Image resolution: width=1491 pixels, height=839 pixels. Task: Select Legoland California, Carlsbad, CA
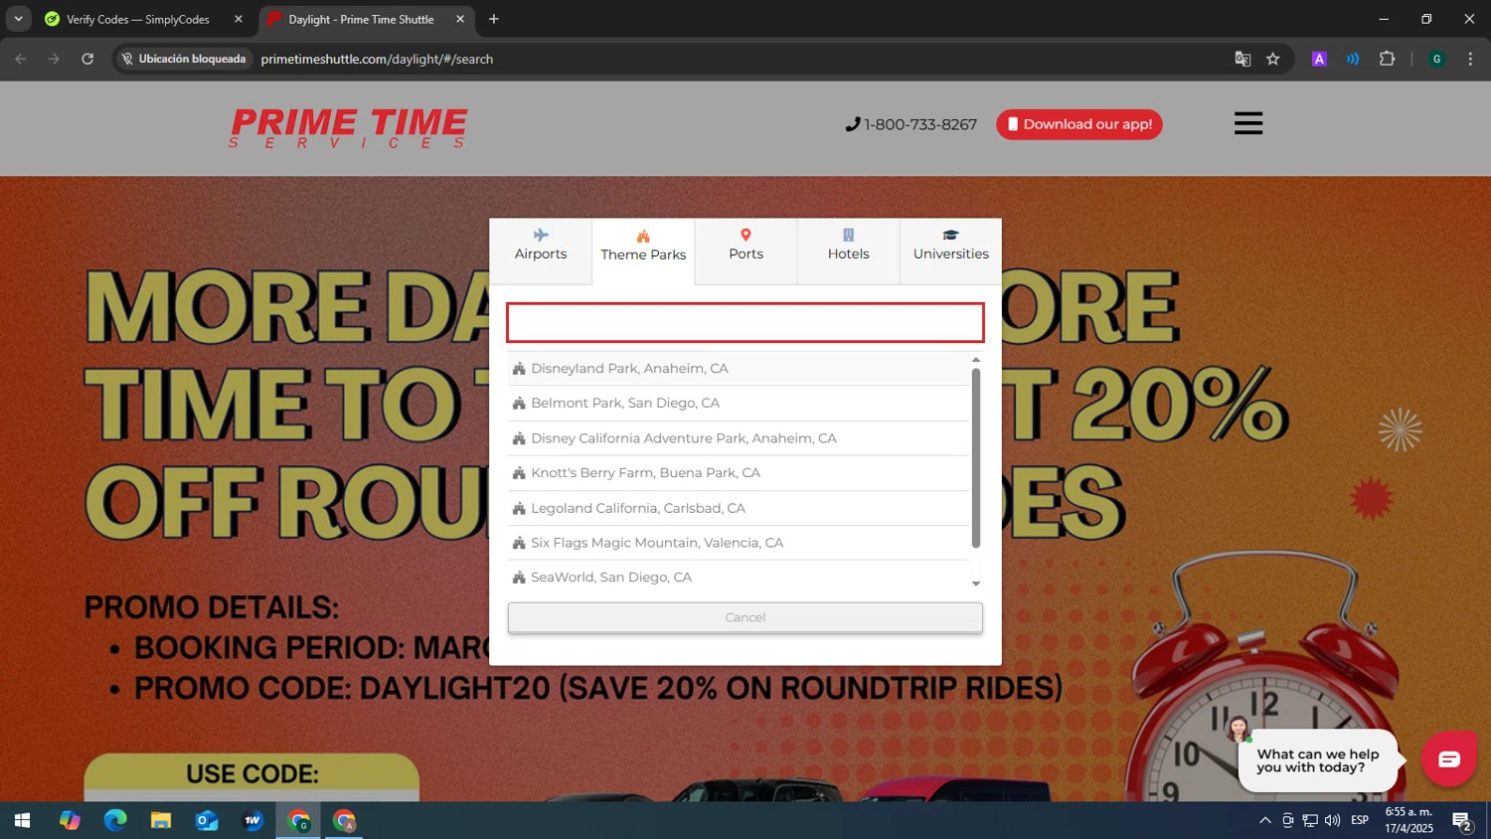tap(739, 508)
